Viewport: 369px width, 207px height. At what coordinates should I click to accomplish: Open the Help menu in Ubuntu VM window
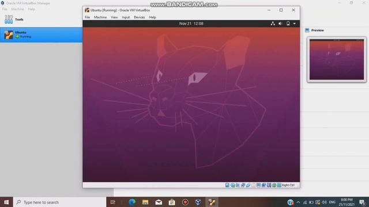click(x=152, y=17)
